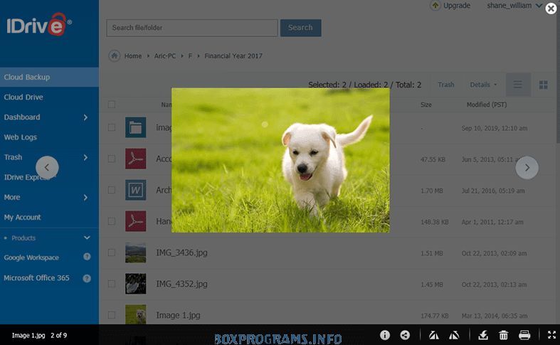Expand the Dashboard submenu
The height and width of the screenshot is (345, 560).
coord(85,117)
